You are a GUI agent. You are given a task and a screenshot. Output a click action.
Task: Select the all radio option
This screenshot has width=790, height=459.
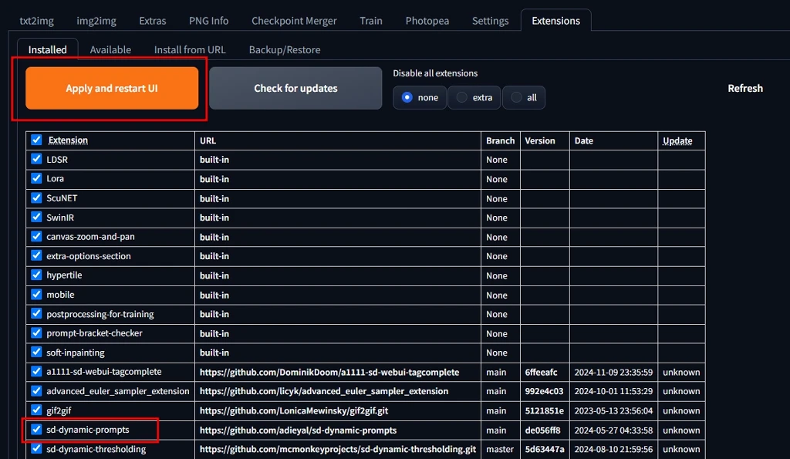click(x=524, y=97)
